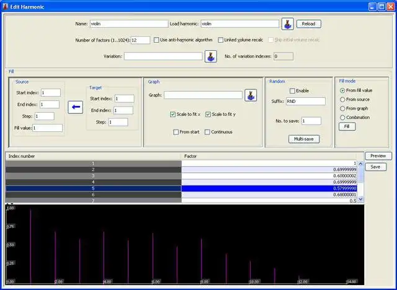The image size is (397, 290).
Task: Open the Graph file browser icon
Action: click(250, 95)
